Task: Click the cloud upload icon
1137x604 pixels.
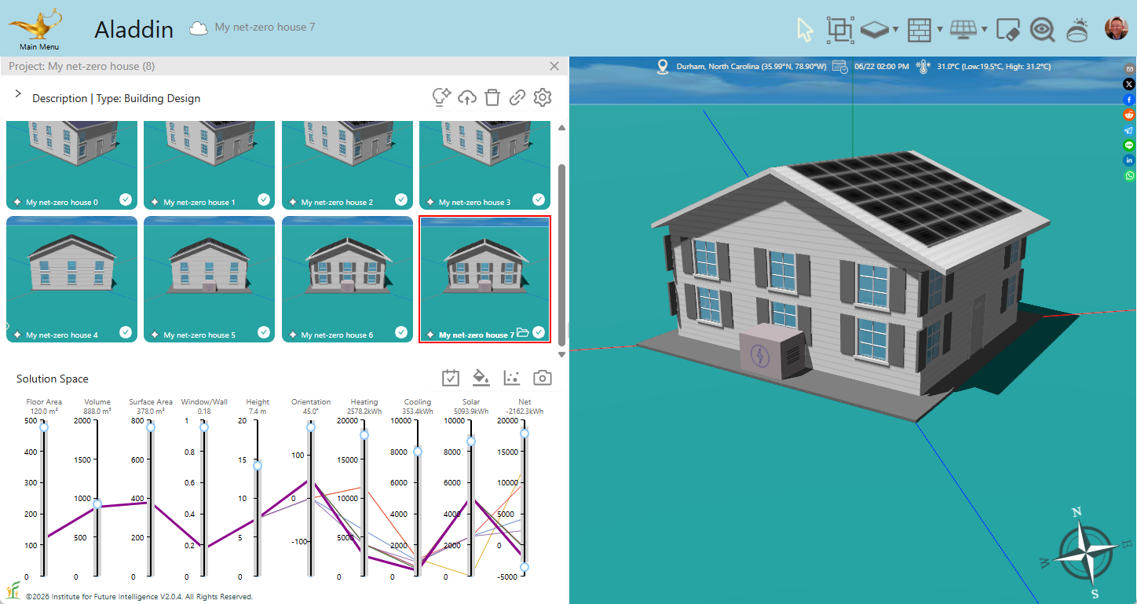Action: (x=467, y=97)
